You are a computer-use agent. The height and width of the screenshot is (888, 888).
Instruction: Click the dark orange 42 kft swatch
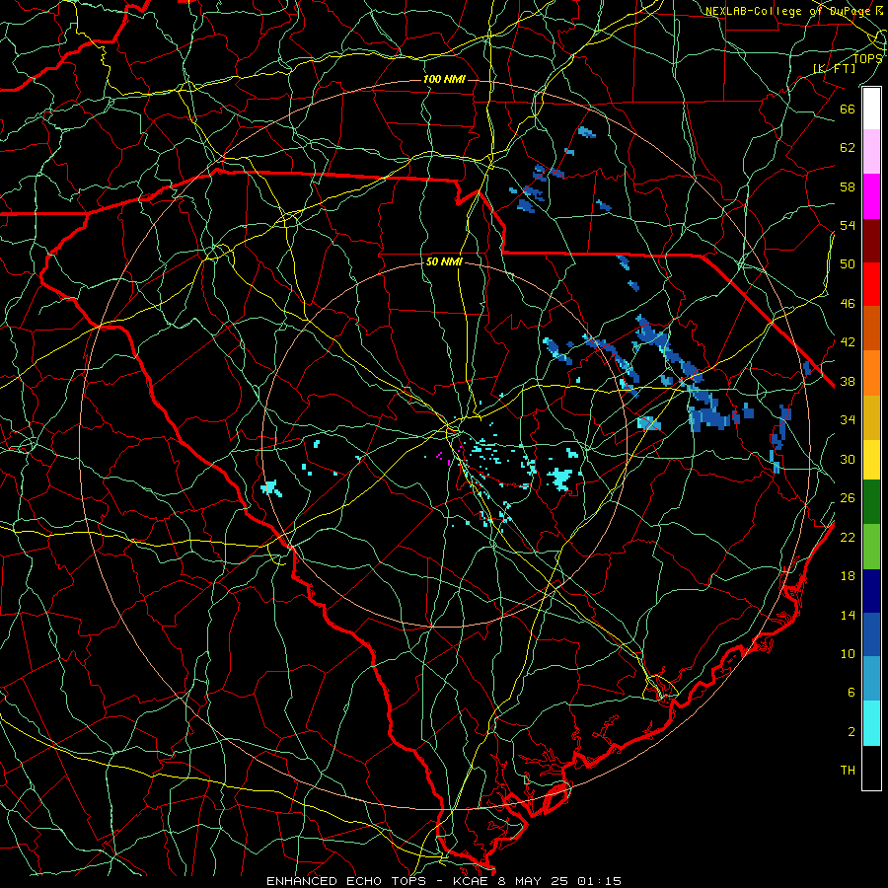click(871, 329)
